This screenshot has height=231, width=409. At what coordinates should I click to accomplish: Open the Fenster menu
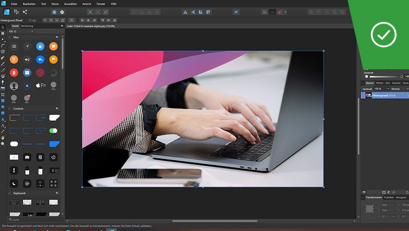click(100, 3)
